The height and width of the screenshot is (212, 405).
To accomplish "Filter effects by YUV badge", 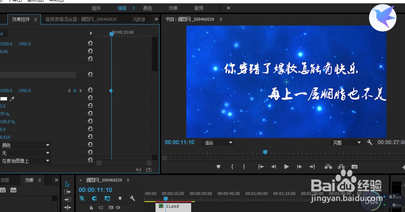I will (13, 190).
